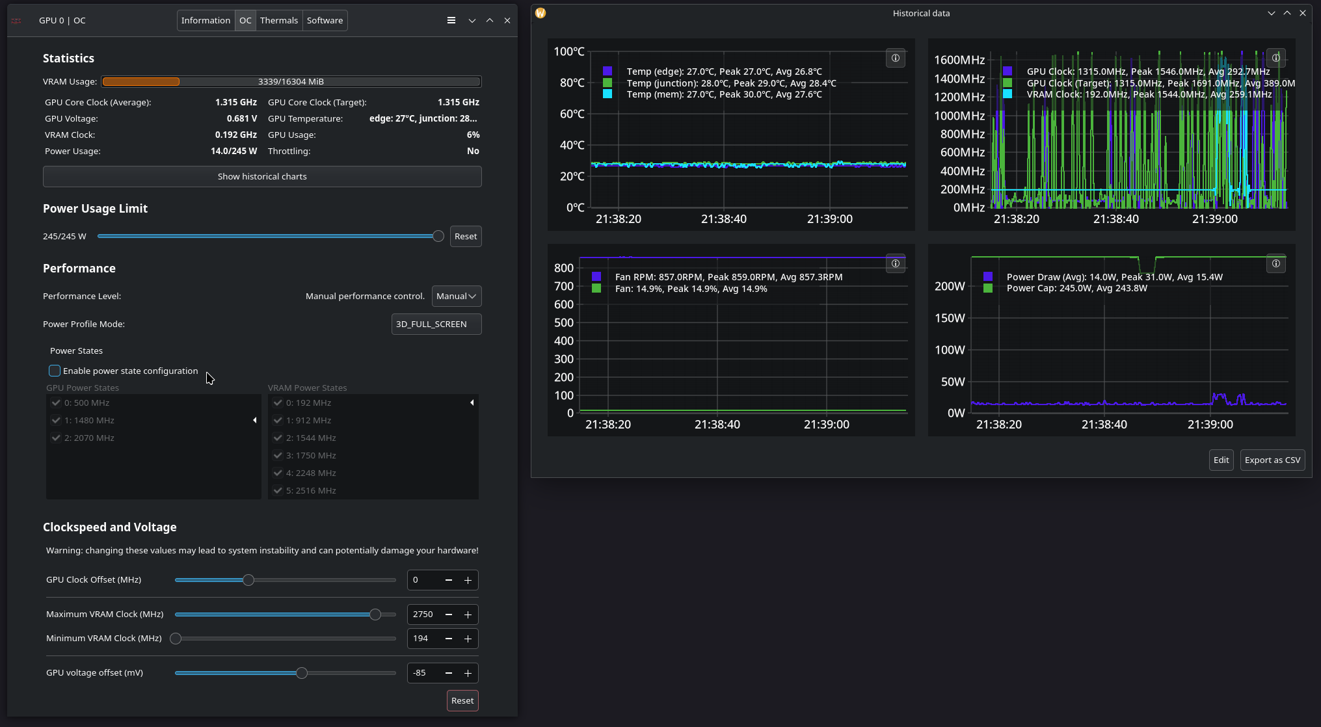This screenshot has height=727, width=1321.
Task: Click Export as CSV button
Action: point(1272,460)
